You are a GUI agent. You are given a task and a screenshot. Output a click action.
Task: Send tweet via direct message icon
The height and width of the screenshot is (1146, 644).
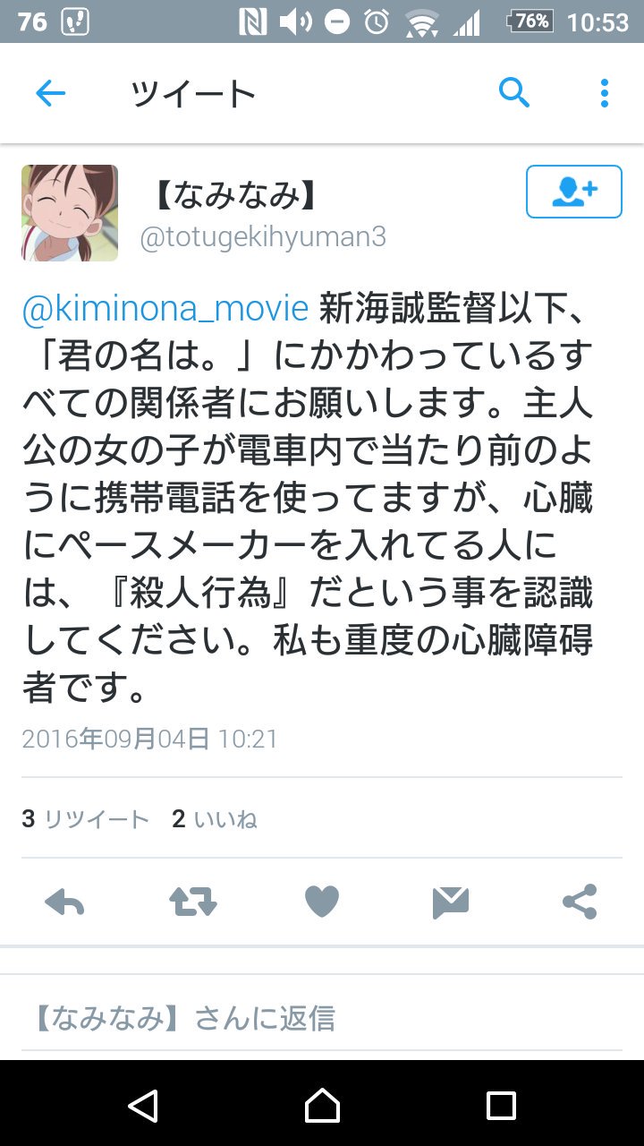point(451,902)
